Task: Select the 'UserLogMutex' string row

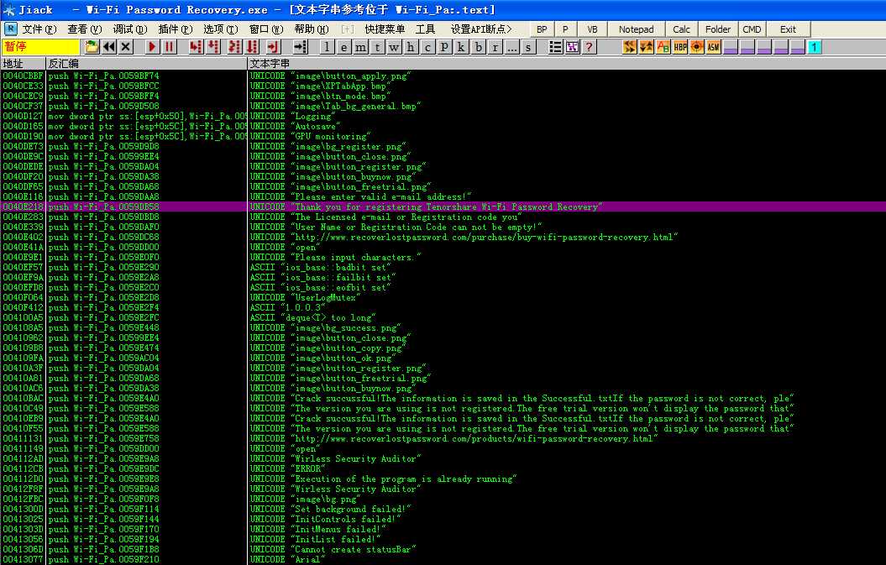Action: (443, 297)
